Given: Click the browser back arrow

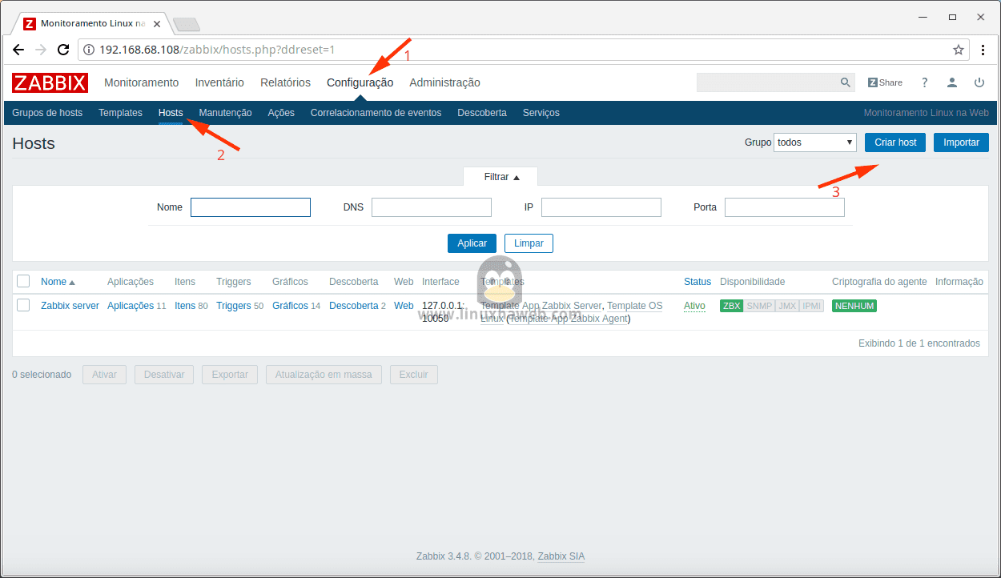Looking at the screenshot, I should pos(18,50).
